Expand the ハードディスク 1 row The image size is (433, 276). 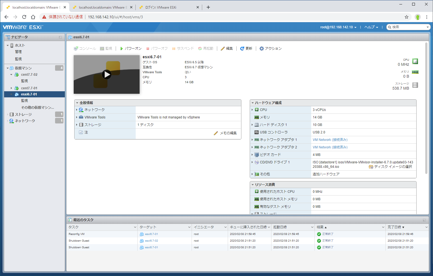(x=252, y=125)
